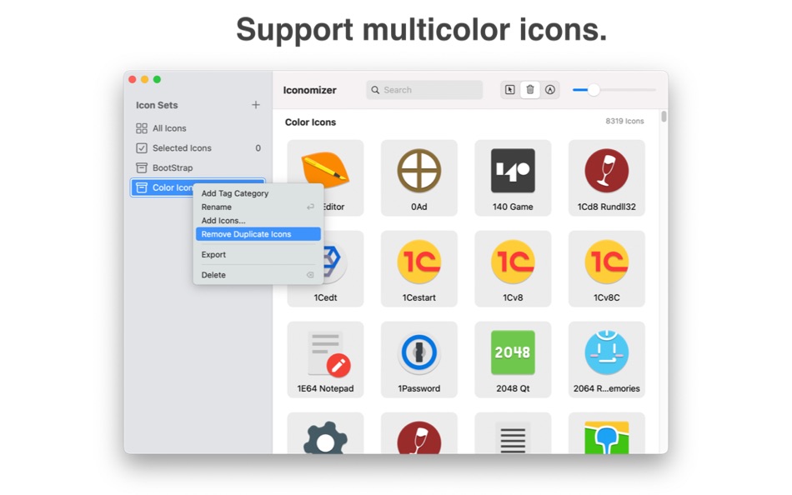Adjust the icon size zoom slider

click(594, 89)
